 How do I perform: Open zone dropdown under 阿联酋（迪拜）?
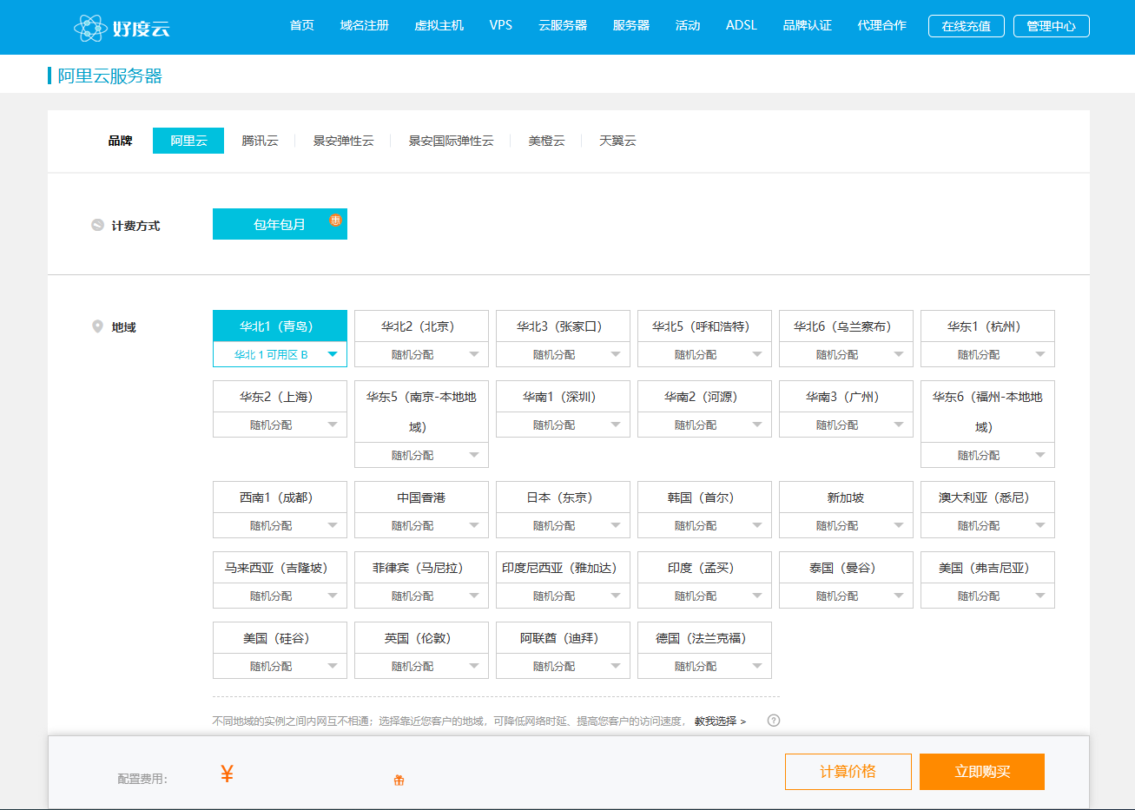563,666
